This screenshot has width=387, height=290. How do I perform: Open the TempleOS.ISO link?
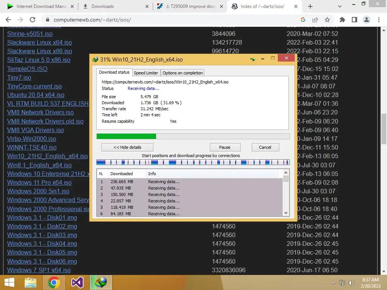point(27,69)
